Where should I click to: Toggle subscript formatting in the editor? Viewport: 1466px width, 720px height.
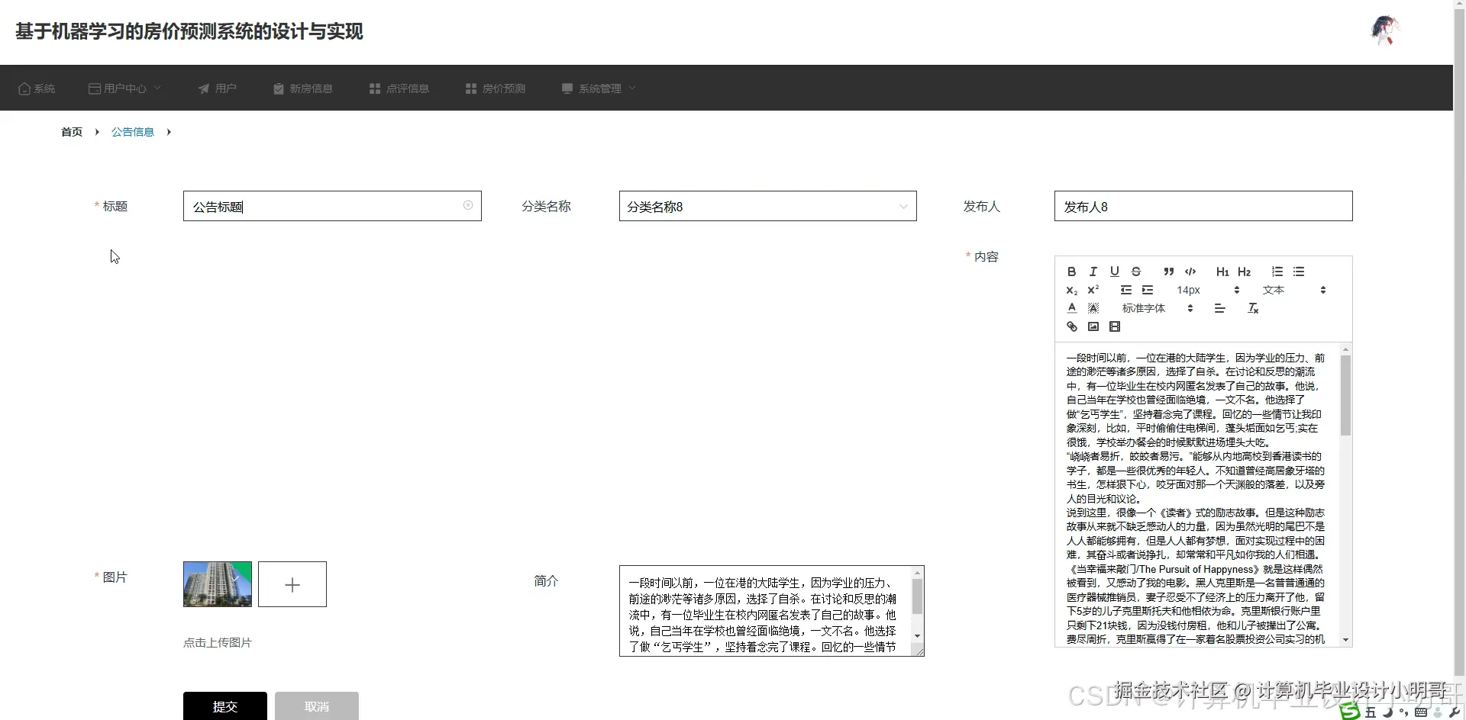tap(1071, 290)
